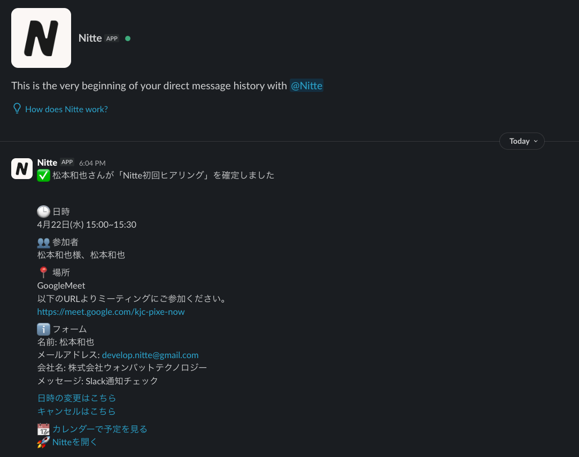Click 日時の変更はこちら link
Image resolution: width=579 pixels, height=457 pixels.
(76, 398)
